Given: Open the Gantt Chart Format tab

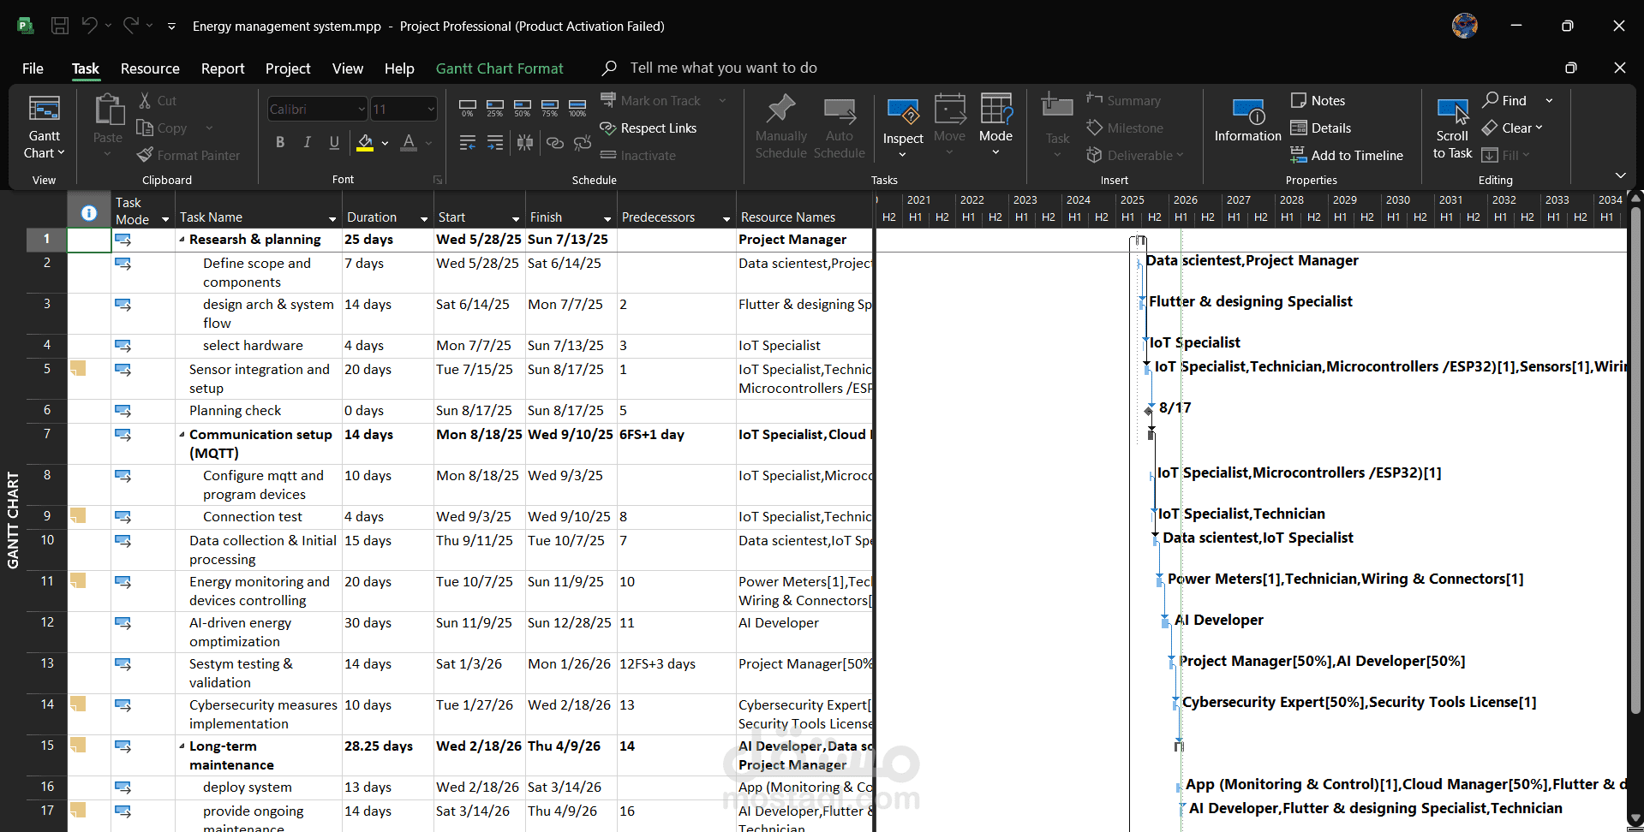Looking at the screenshot, I should [499, 68].
